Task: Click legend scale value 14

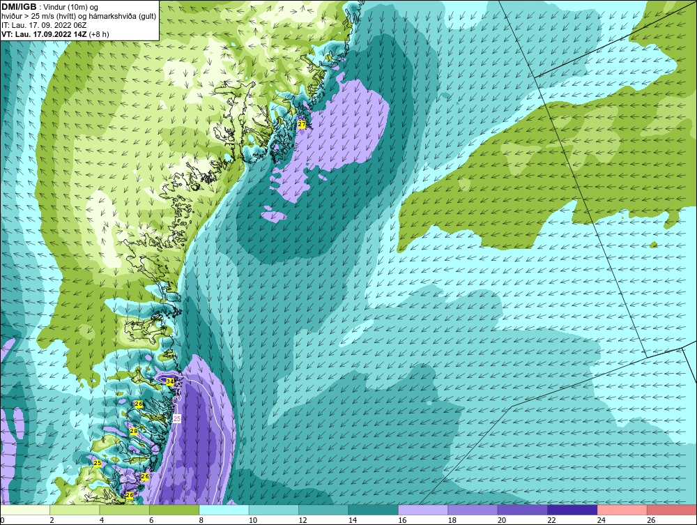Action: tap(353, 520)
